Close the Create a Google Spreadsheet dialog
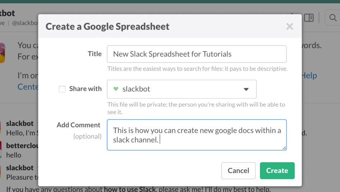The height and width of the screenshot is (192, 340). pos(289,27)
